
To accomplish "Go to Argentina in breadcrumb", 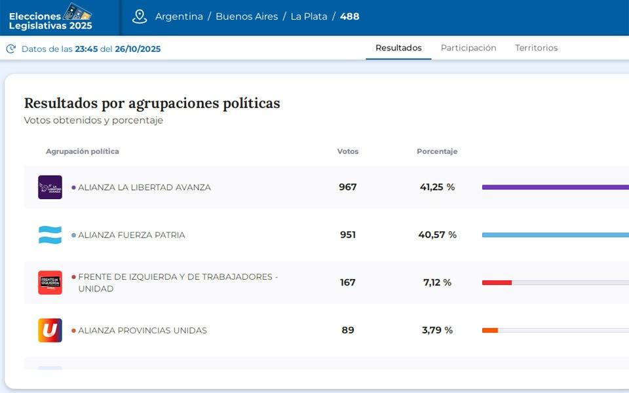I will pos(179,16).
